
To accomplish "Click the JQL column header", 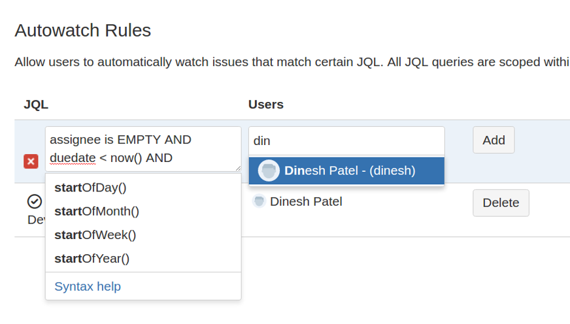I will coord(36,105).
